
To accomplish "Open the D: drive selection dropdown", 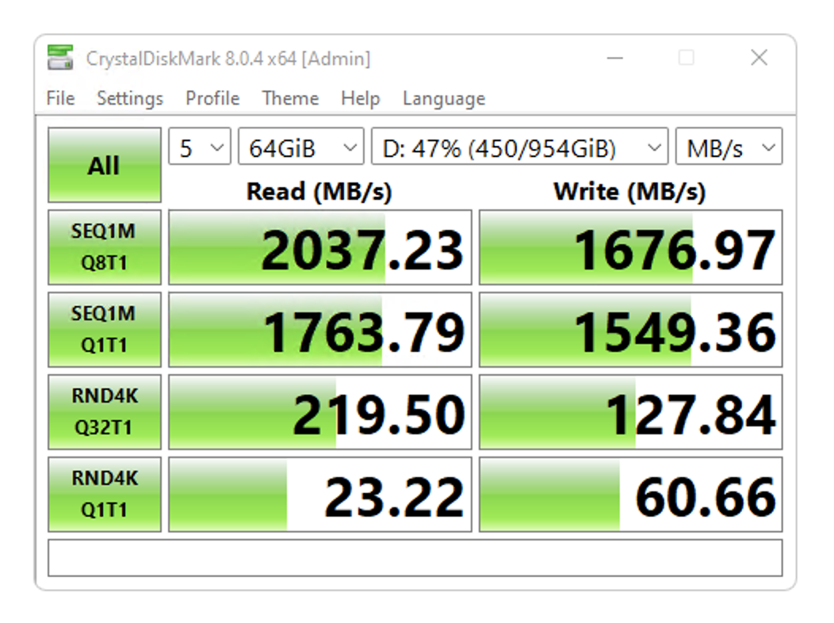I will tap(519, 146).
